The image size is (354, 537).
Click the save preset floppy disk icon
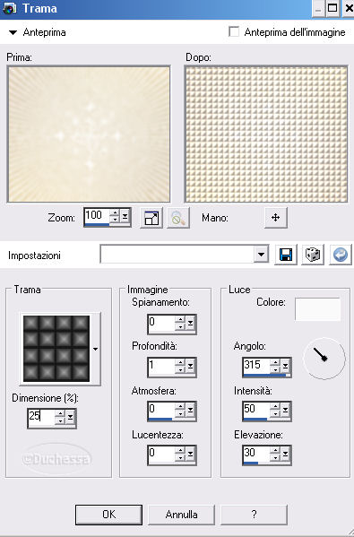tap(286, 255)
